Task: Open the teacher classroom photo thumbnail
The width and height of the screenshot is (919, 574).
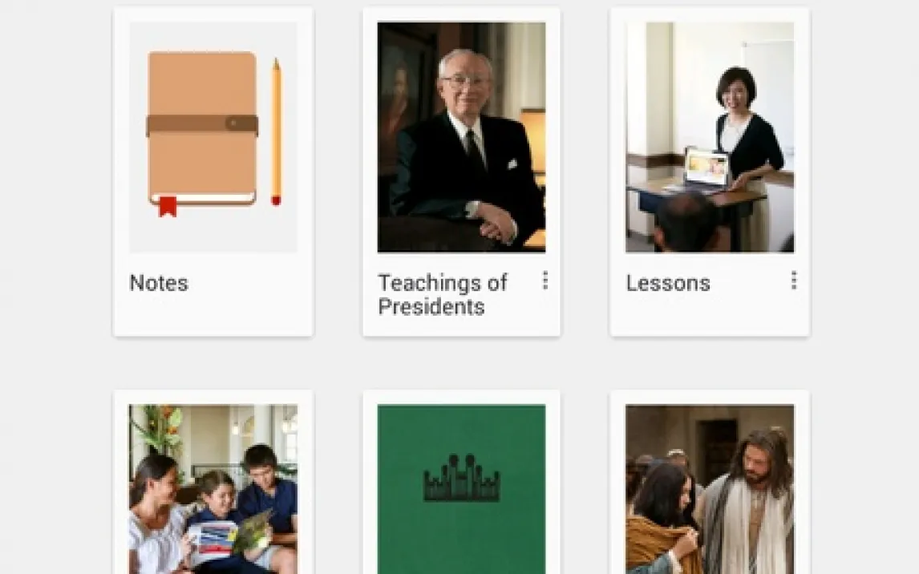Action: tap(710, 137)
